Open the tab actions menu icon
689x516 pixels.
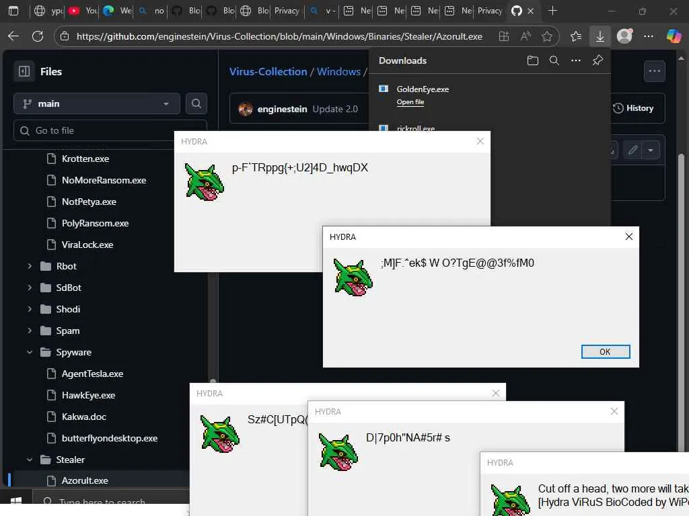(13, 11)
